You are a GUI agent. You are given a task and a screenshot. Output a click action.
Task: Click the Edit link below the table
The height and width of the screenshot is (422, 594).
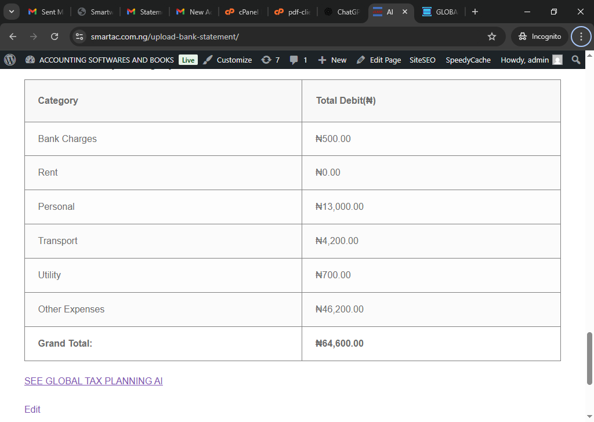tap(32, 409)
